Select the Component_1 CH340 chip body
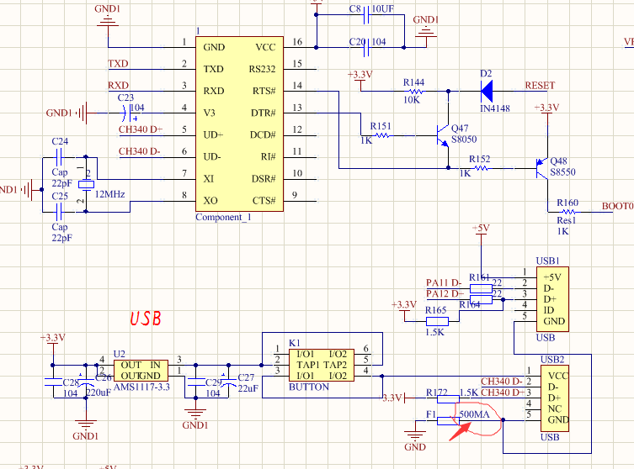Screen dimensions: 634x469 (239, 124)
